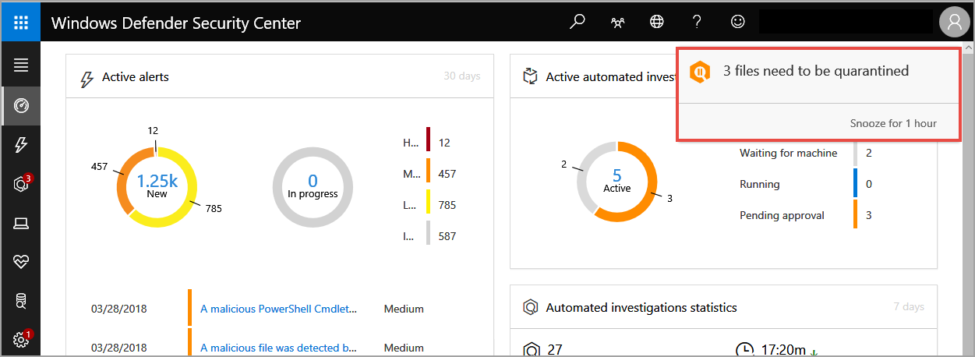The height and width of the screenshot is (357, 975).
Task: Open the Machines list laptop icon
Action: click(21, 224)
